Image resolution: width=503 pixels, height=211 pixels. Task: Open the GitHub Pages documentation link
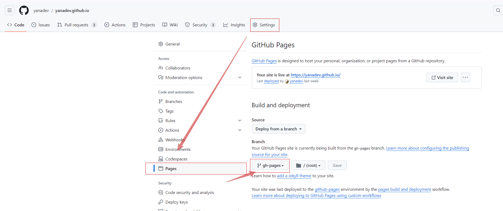(264, 61)
